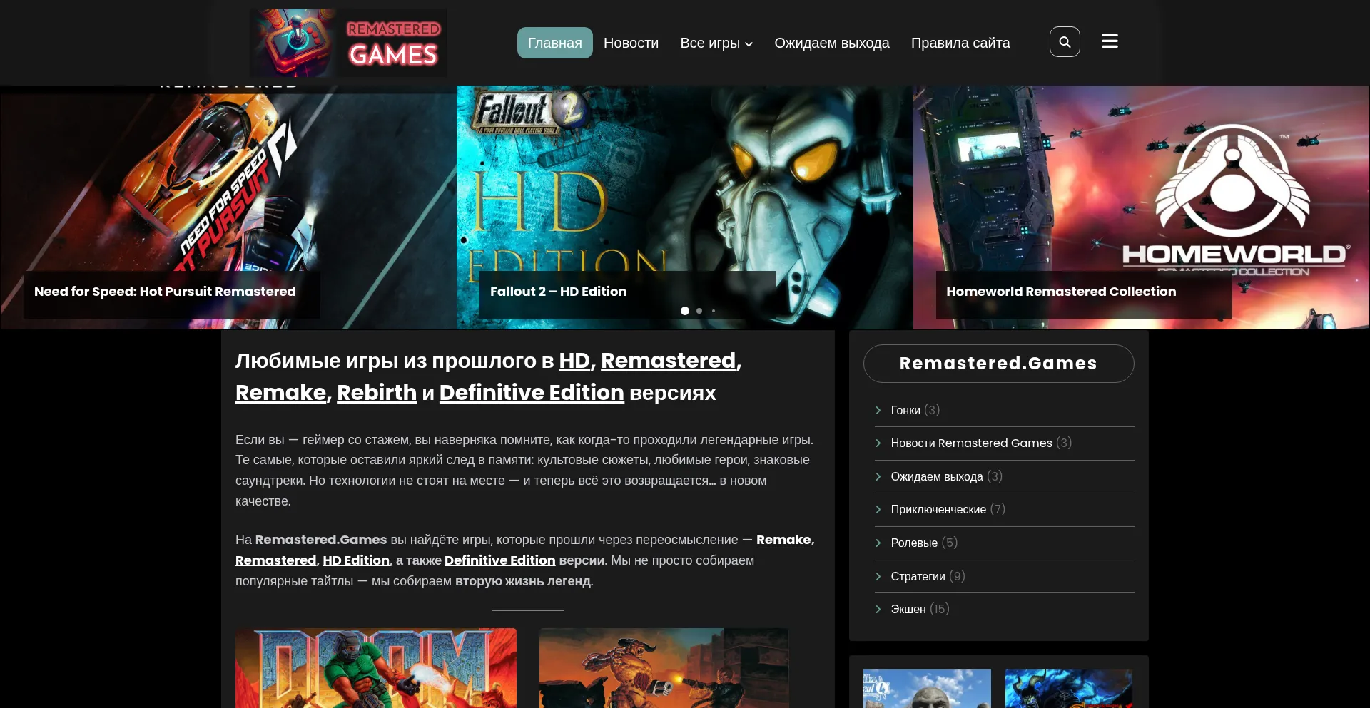Select first slider pagination dot

(685, 311)
